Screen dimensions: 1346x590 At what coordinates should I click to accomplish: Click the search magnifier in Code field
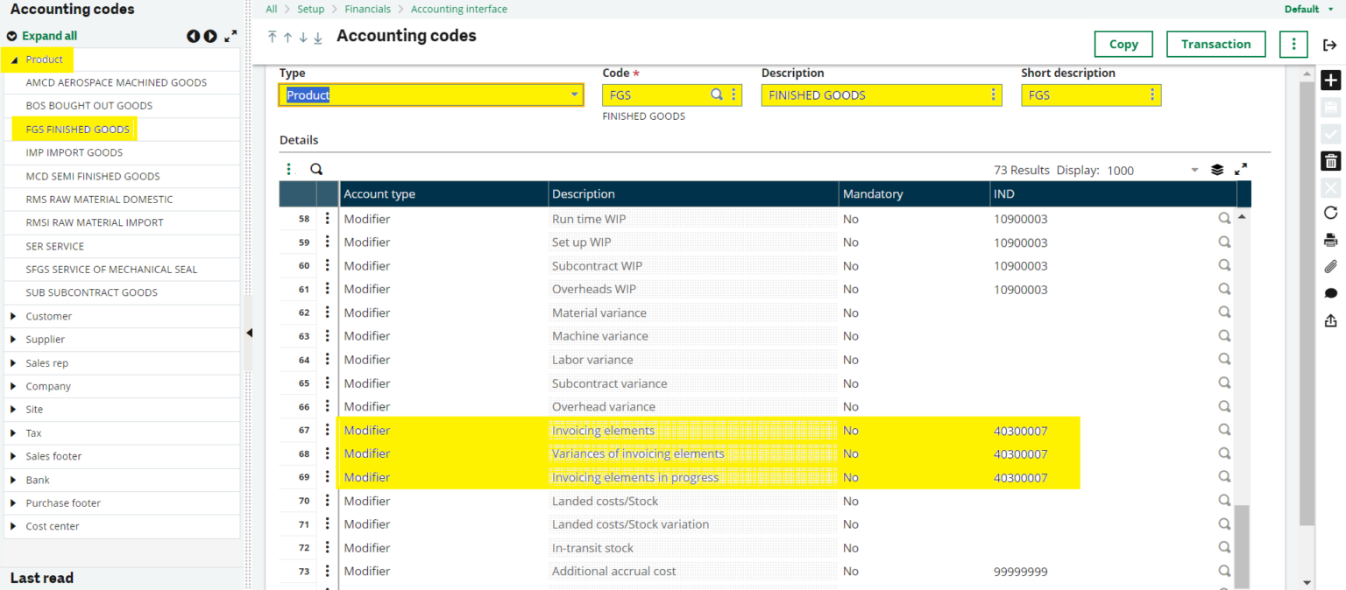click(x=716, y=95)
